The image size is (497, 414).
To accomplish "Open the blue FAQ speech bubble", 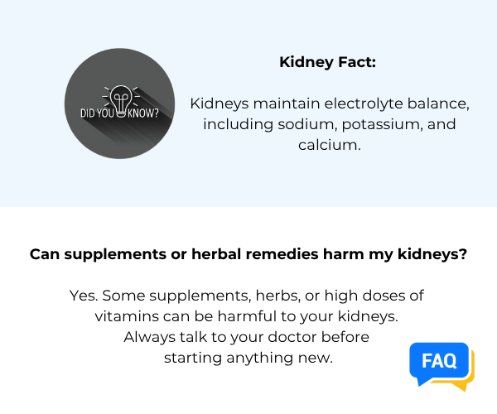I will (x=438, y=361).
